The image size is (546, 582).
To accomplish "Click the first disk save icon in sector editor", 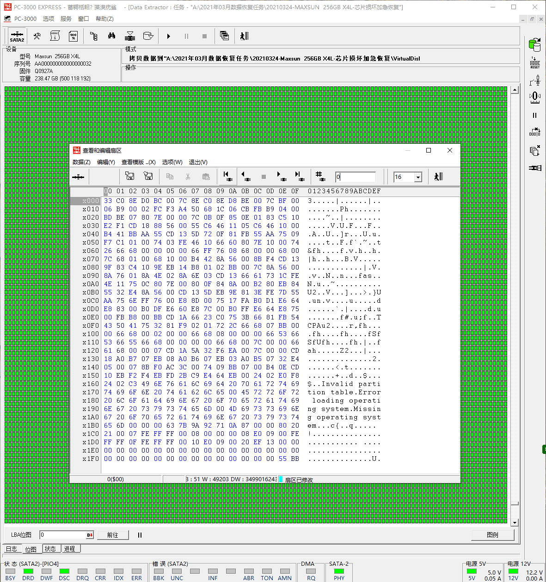I will pos(130,176).
